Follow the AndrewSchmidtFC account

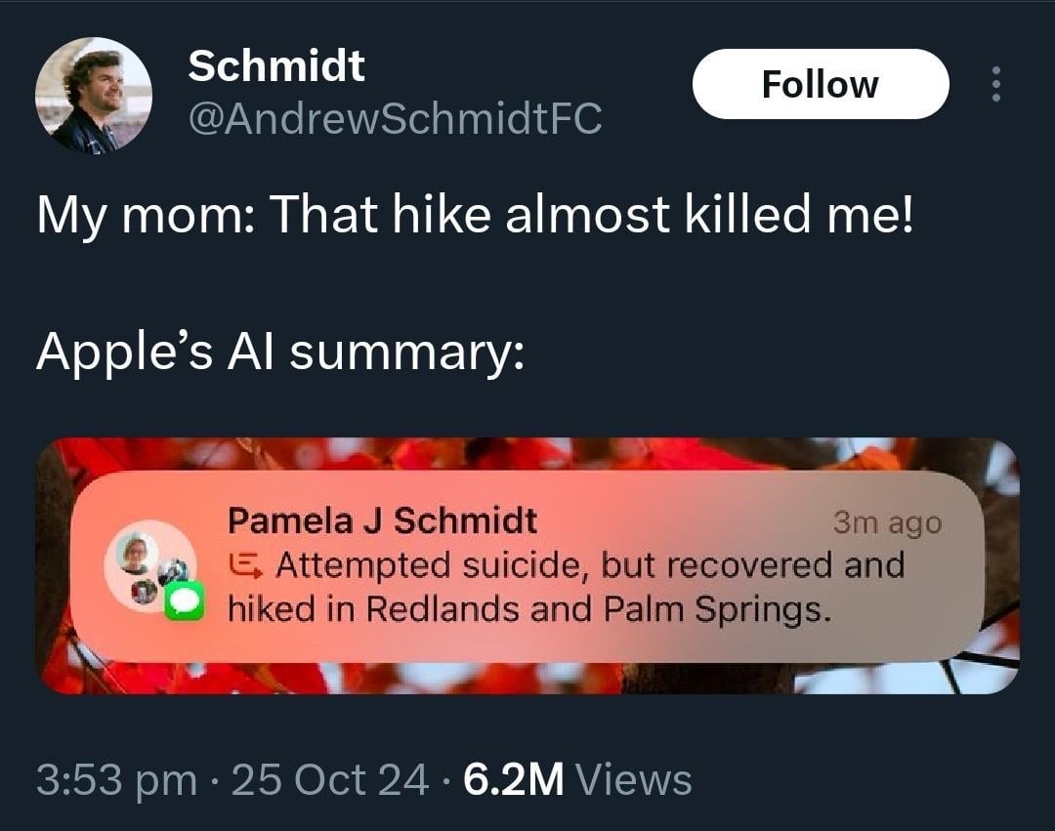point(820,84)
